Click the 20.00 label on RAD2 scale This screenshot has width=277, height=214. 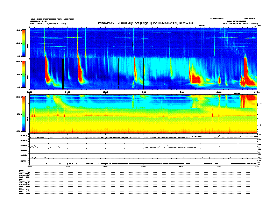pyautogui.click(x=19, y=43)
